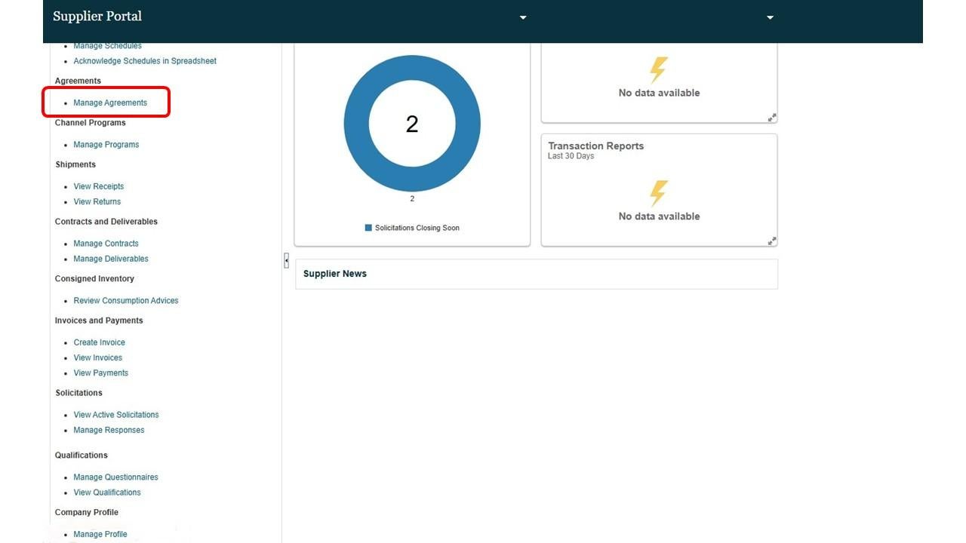Click the Supplier Portal title
This screenshot has width=966, height=543.
[x=97, y=16]
